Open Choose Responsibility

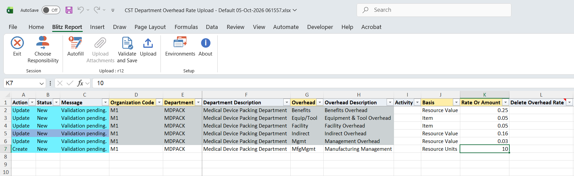43,50
